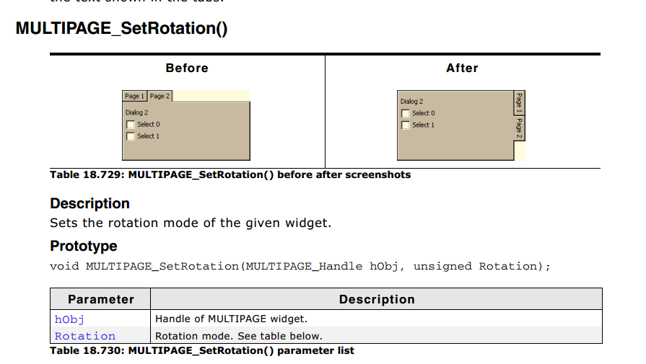Click the Rotation parameter link

[85, 336]
